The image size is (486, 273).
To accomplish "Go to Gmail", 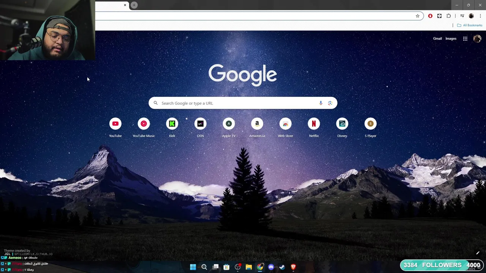I will (x=437, y=39).
